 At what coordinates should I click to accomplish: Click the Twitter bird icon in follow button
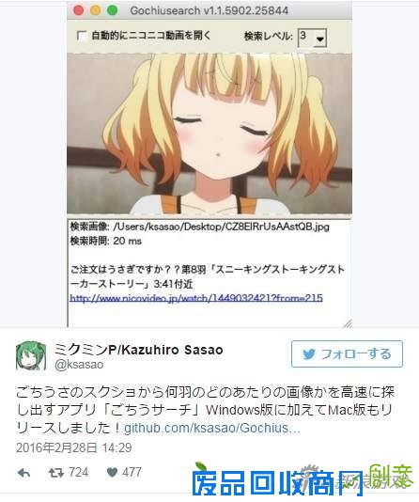309,354
